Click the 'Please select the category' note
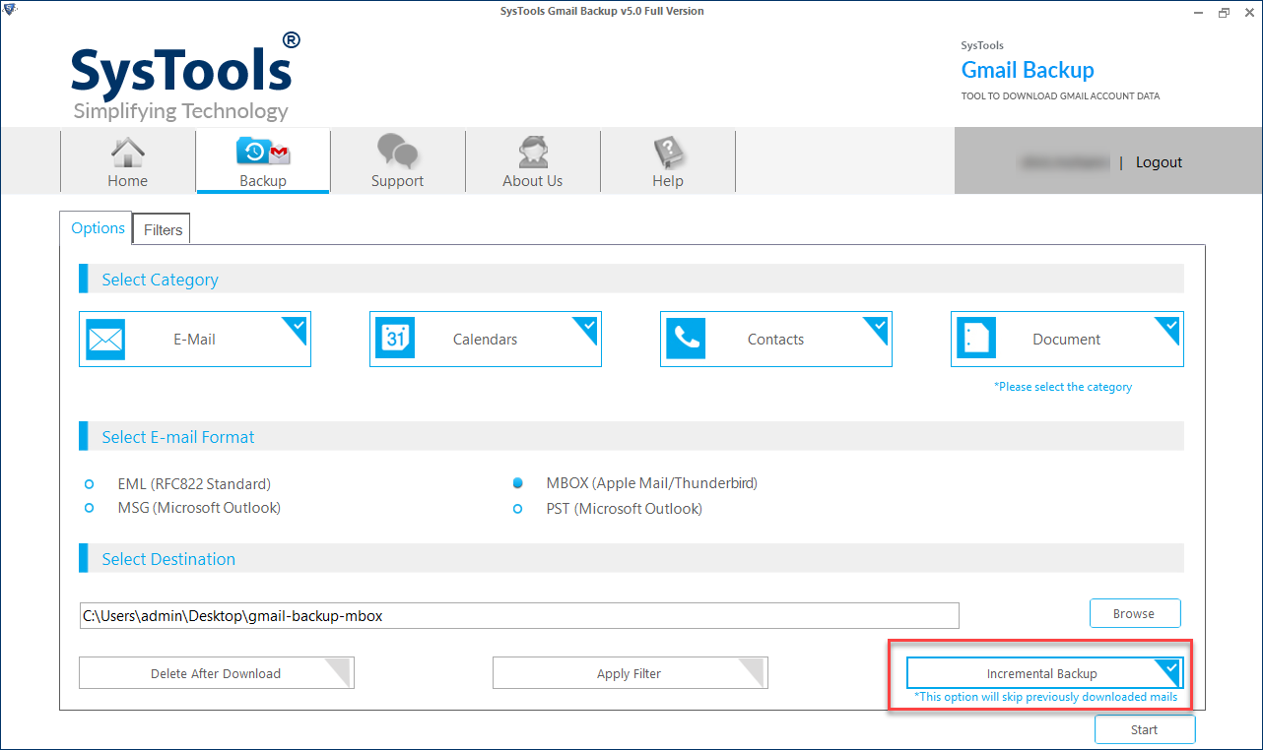Image resolution: width=1263 pixels, height=750 pixels. (1063, 387)
